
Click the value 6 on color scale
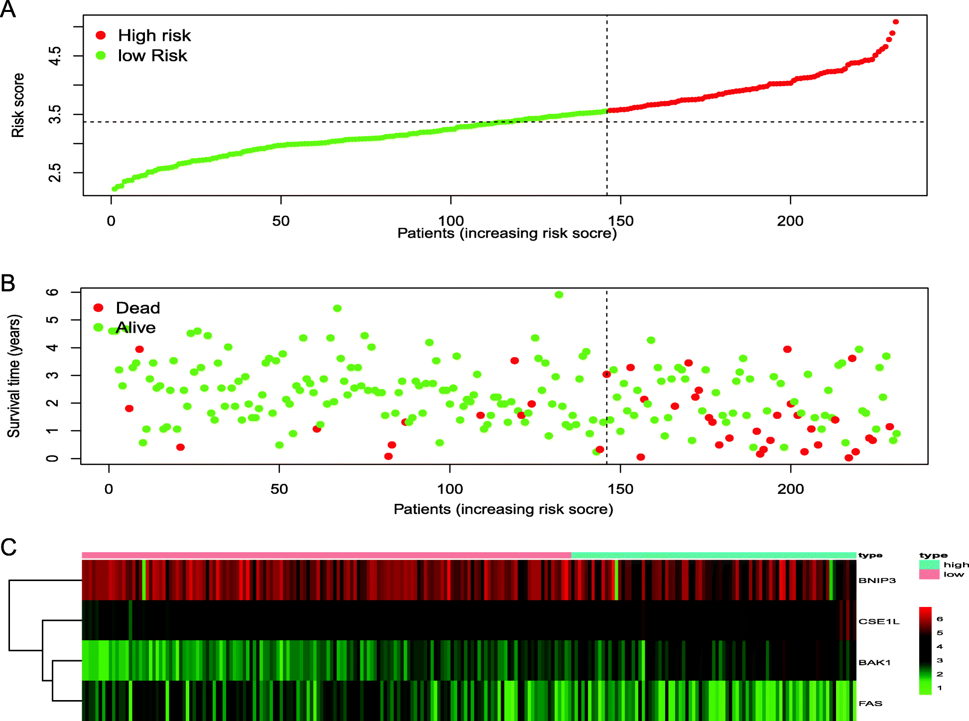tap(940, 619)
